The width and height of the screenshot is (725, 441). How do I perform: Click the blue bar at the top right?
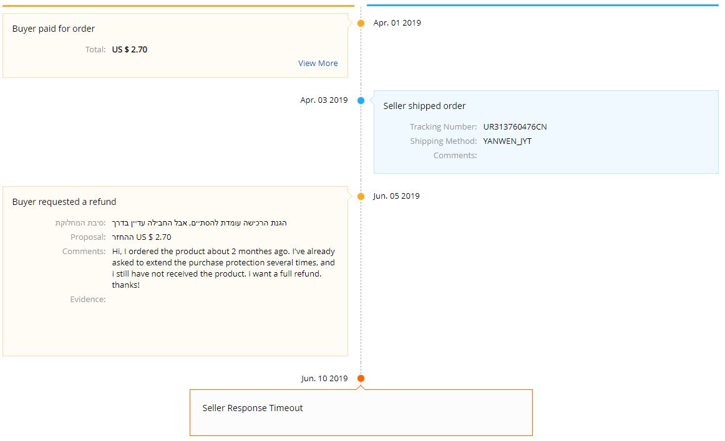click(542, 5)
